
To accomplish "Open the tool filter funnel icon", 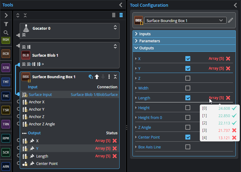I will pyautogui.click(x=6, y=24).
